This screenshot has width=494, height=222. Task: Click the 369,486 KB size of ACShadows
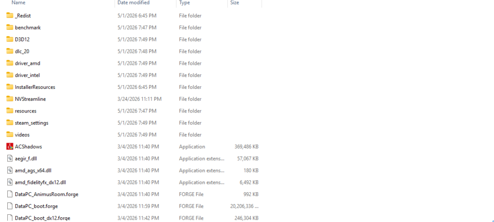[247, 147]
